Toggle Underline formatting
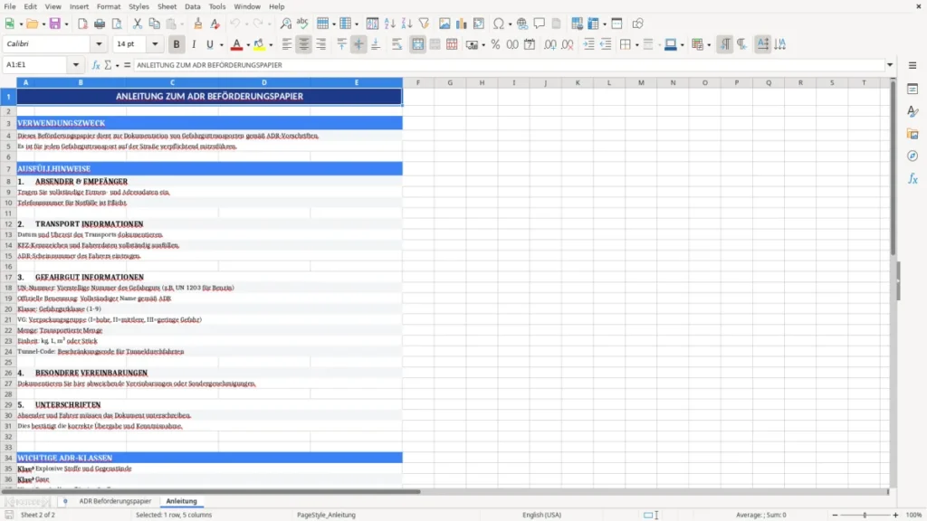927x521 pixels. pos(209,44)
